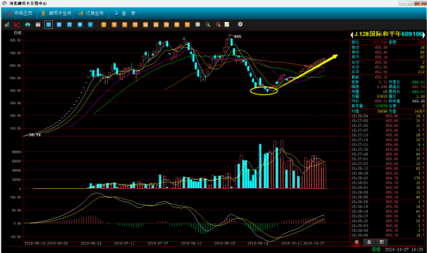Select the red first tab below tick list

(x=356, y=242)
